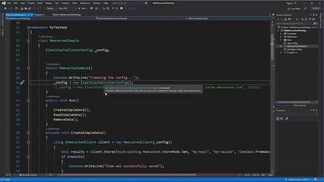Screen dimensions: 324x182
Task: Open the File menu
Action: pyautogui.click(x=9, y=3)
